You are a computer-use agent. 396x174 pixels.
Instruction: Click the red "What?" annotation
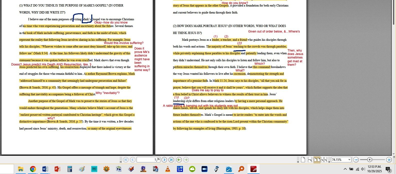(240, 70)
